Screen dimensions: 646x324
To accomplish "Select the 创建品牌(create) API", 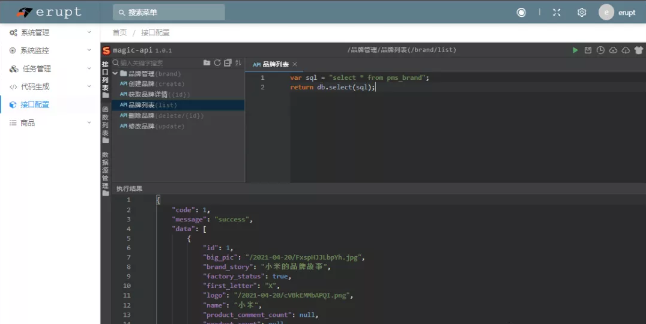I will pos(152,84).
